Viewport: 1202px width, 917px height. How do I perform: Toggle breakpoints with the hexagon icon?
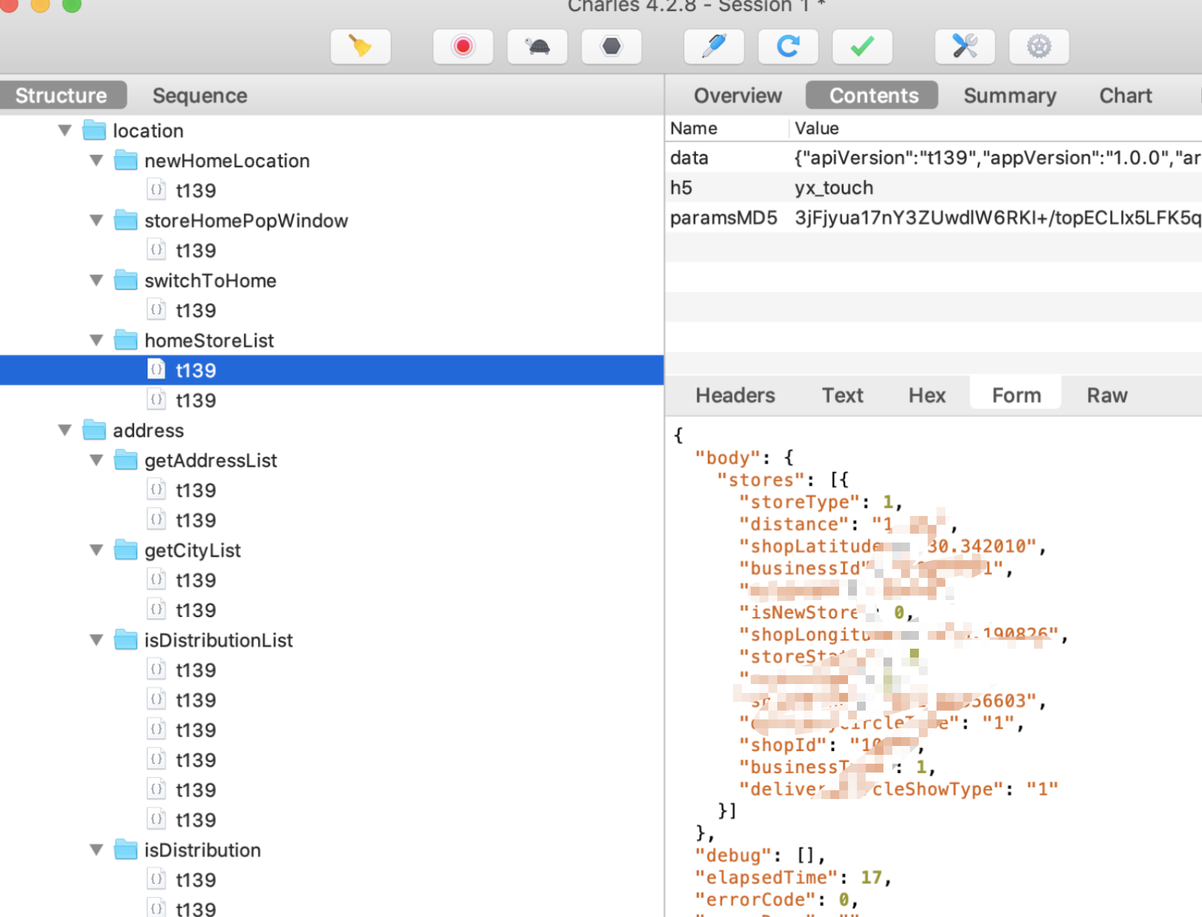click(611, 46)
